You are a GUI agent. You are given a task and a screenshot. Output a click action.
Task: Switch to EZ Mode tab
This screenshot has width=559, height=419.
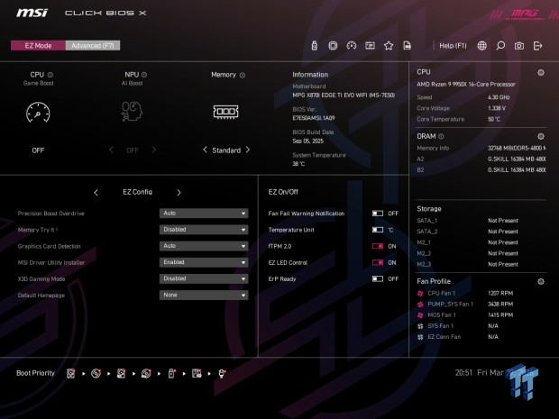(x=38, y=46)
